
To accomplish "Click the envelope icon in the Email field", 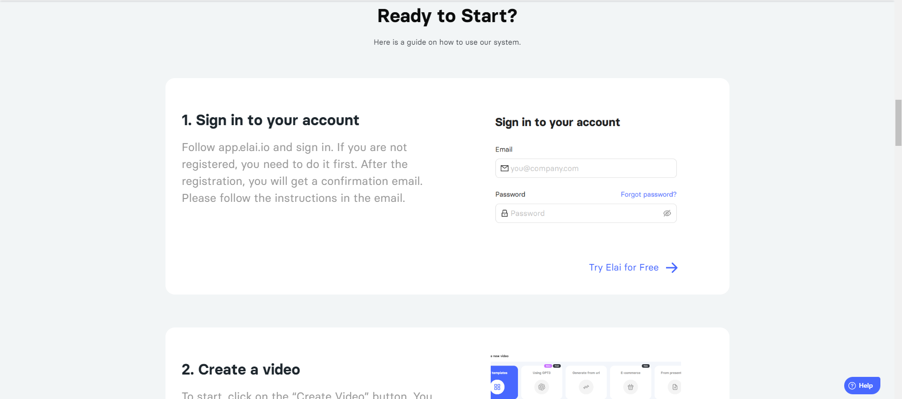I will click(504, 168).
